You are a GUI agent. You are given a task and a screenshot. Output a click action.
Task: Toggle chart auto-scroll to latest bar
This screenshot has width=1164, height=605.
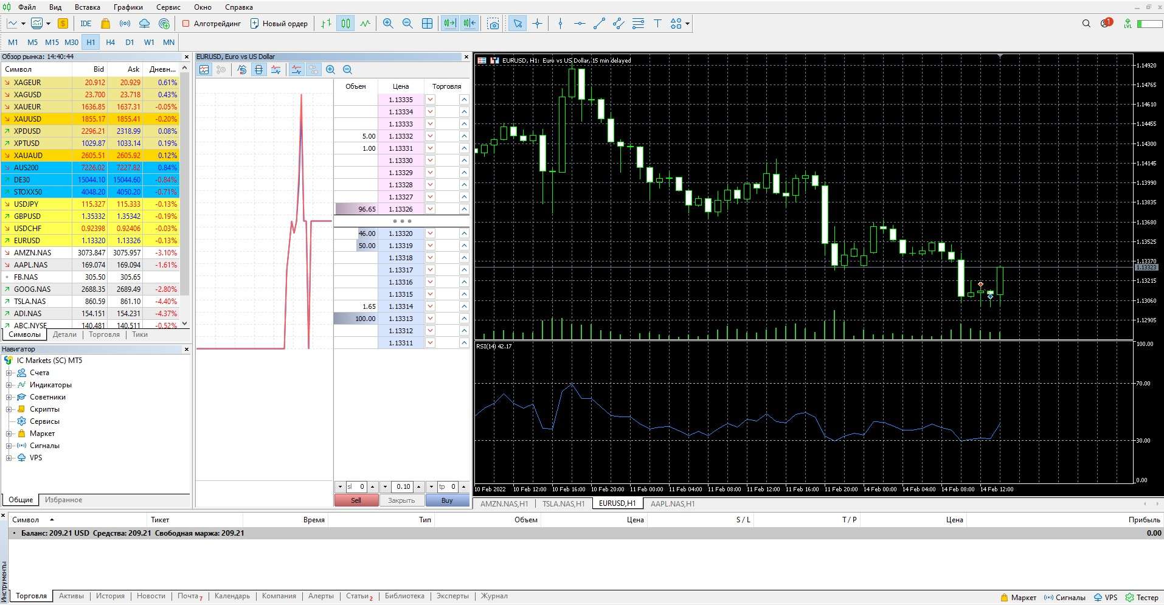(449, 24)
